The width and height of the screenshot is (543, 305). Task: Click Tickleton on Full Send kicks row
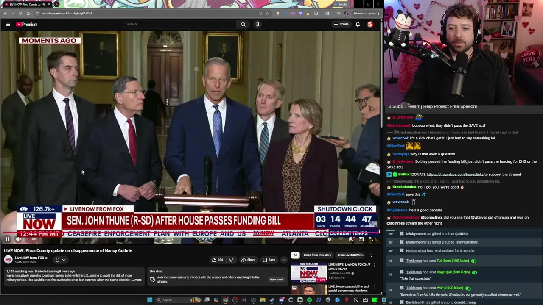tap(414, 261)
